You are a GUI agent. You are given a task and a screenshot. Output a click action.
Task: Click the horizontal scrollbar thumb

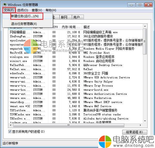(69, 125)
